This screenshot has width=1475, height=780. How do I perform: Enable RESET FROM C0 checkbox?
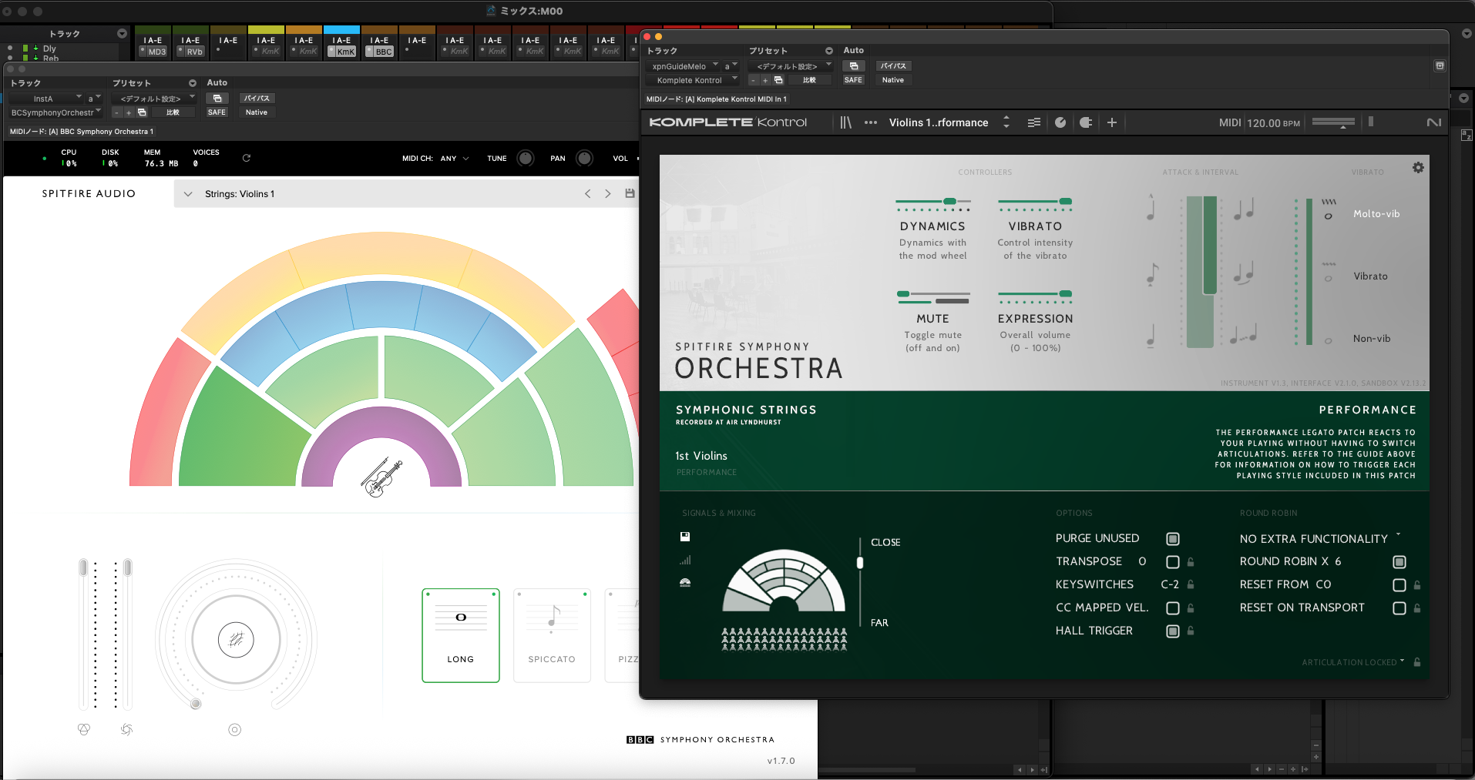tap(1399, 585)
